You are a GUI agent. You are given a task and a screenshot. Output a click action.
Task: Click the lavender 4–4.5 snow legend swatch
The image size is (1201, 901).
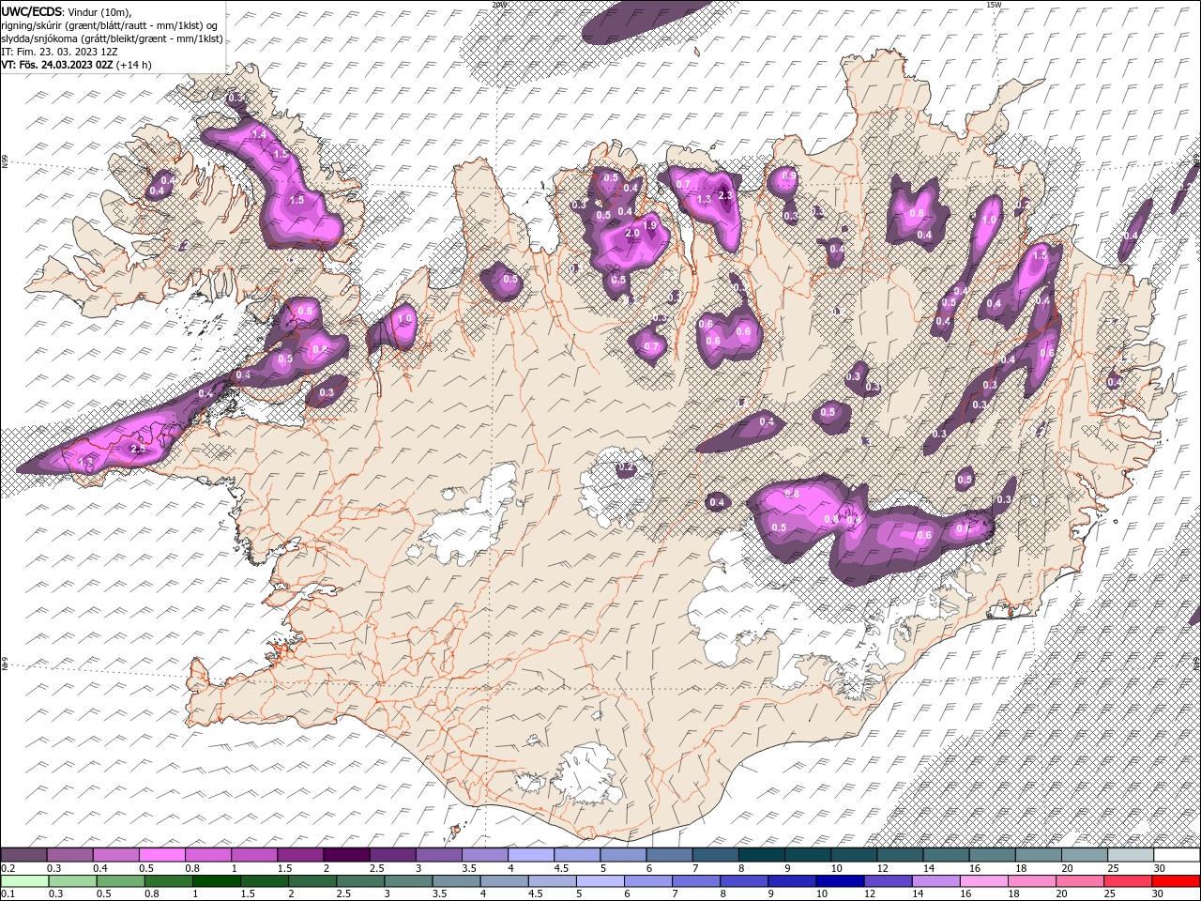[x=530, y=855]
